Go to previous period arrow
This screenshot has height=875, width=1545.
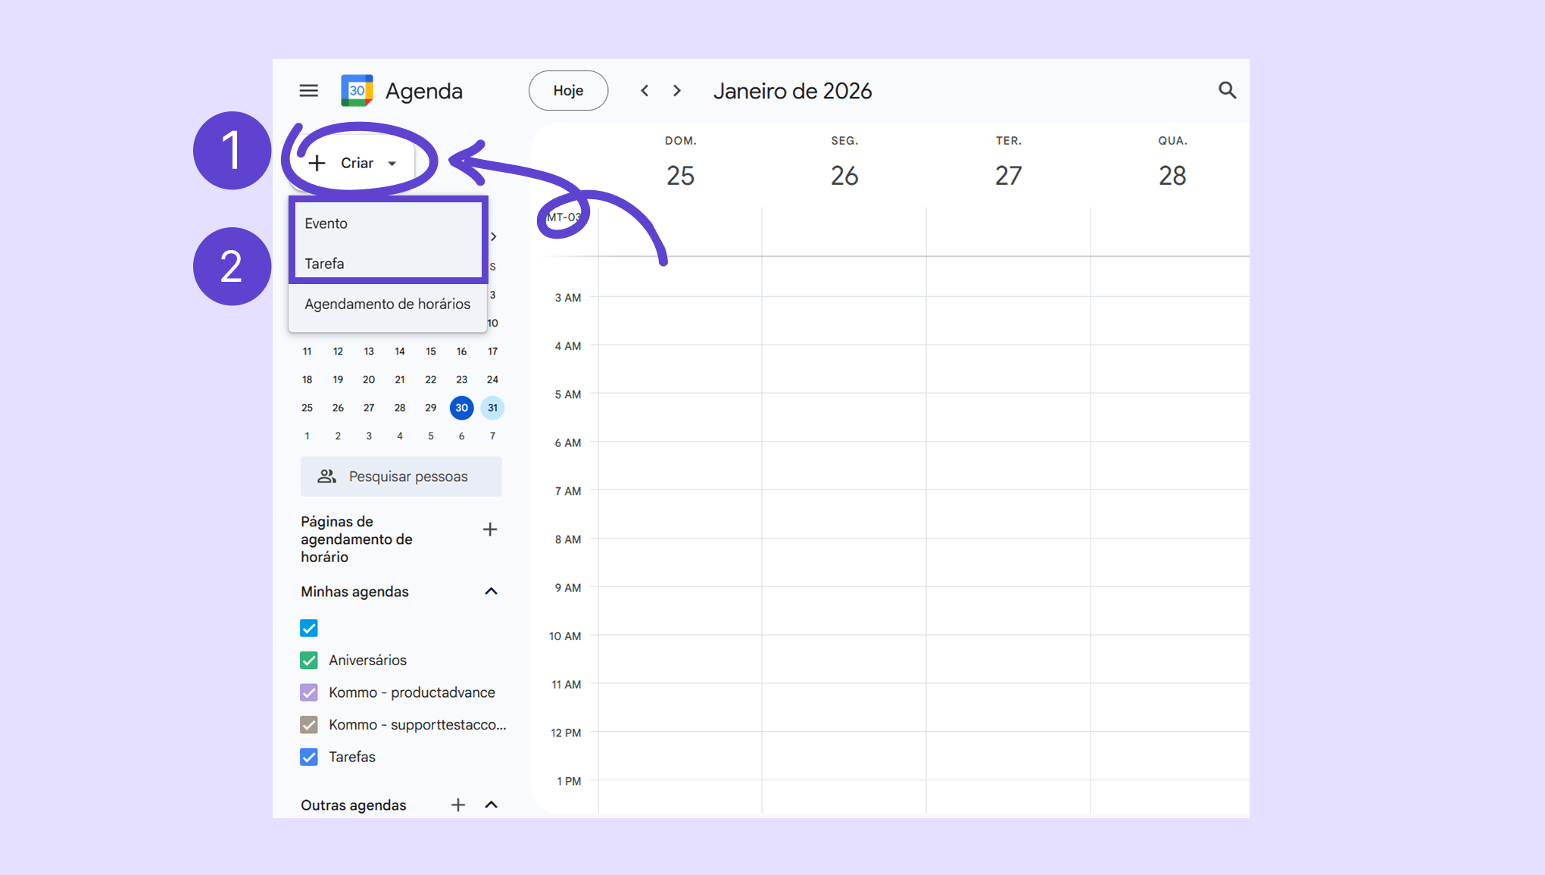(x=645, y=91)
